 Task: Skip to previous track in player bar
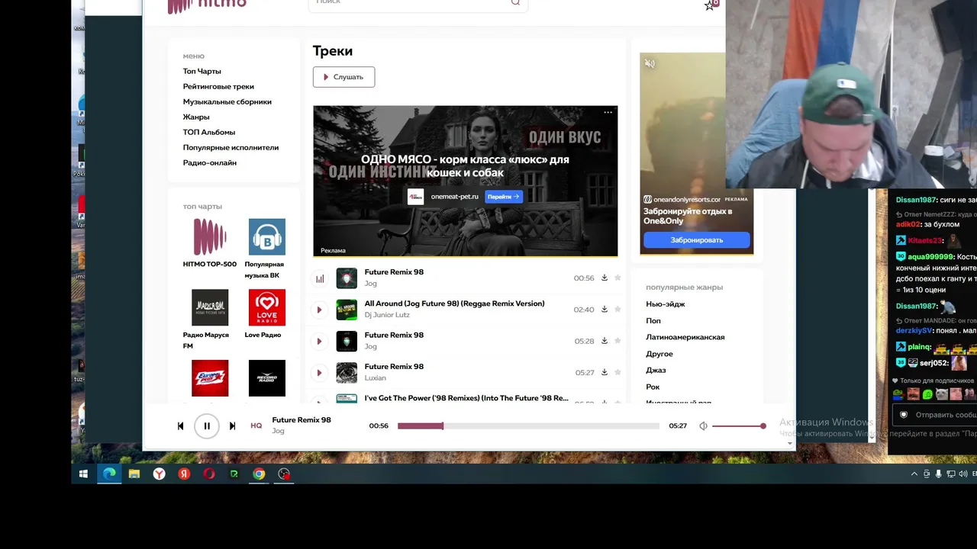[x=180, y=426]
